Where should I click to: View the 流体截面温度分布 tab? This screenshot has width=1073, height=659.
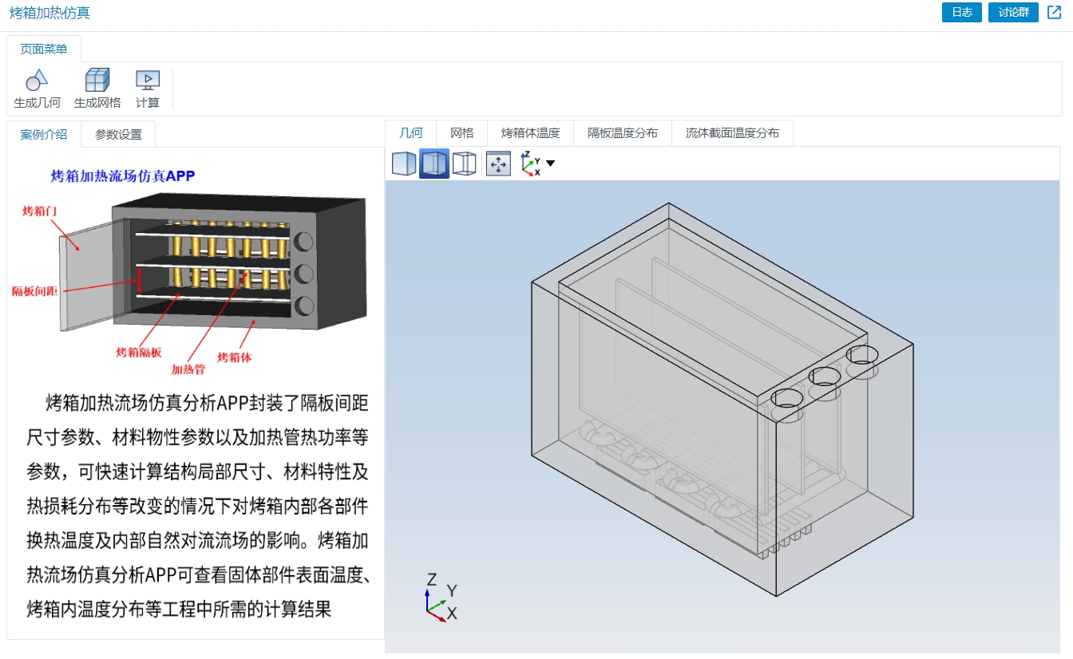pos(732,132)
